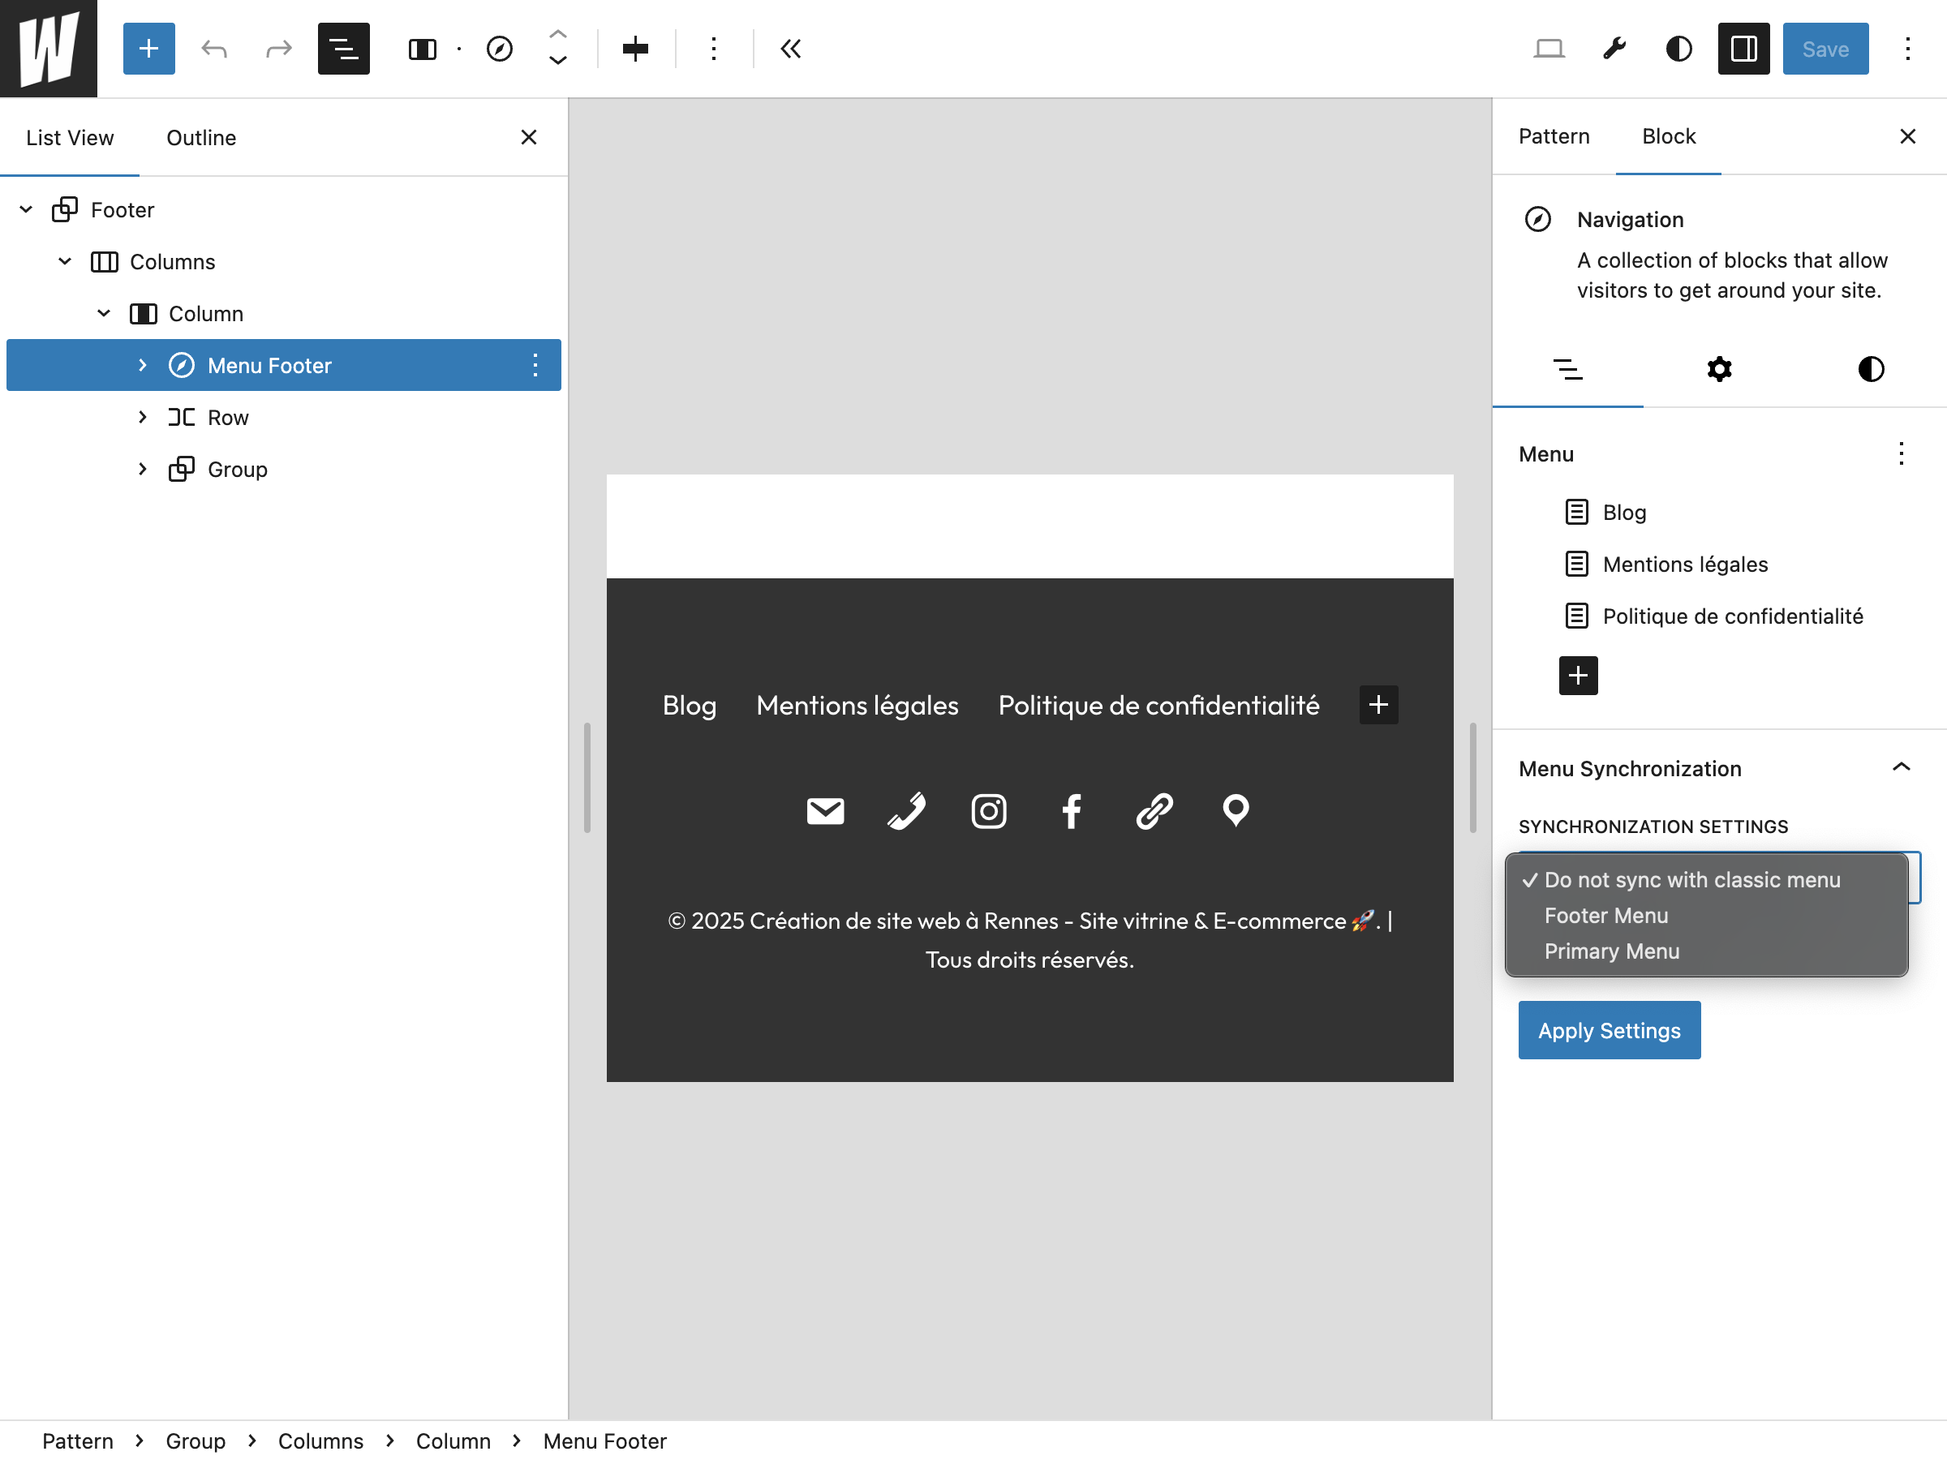1947x1460 pixels.
Task: Click the laptop device preview icon
Action: [x=1548, y=49]
